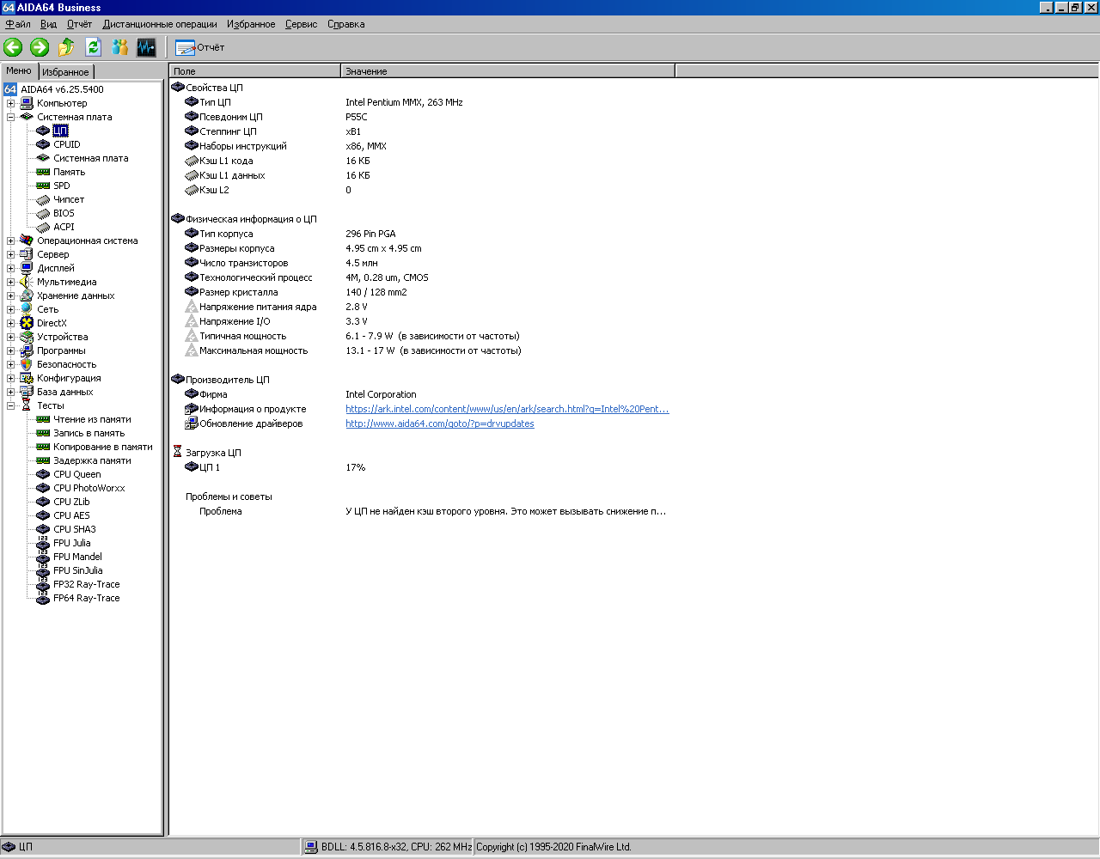Select the Задержка памяти test icon

tap(43, 460)
